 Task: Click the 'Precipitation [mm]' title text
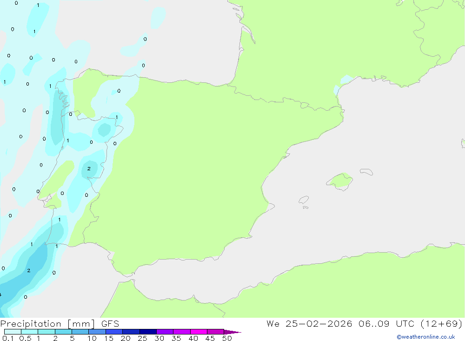click(x=48, y=324)
